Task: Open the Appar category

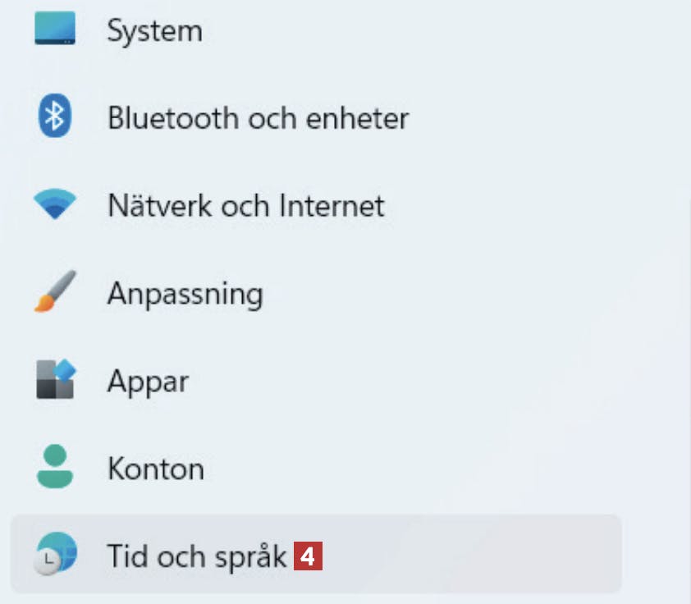Action: [148, 382]
